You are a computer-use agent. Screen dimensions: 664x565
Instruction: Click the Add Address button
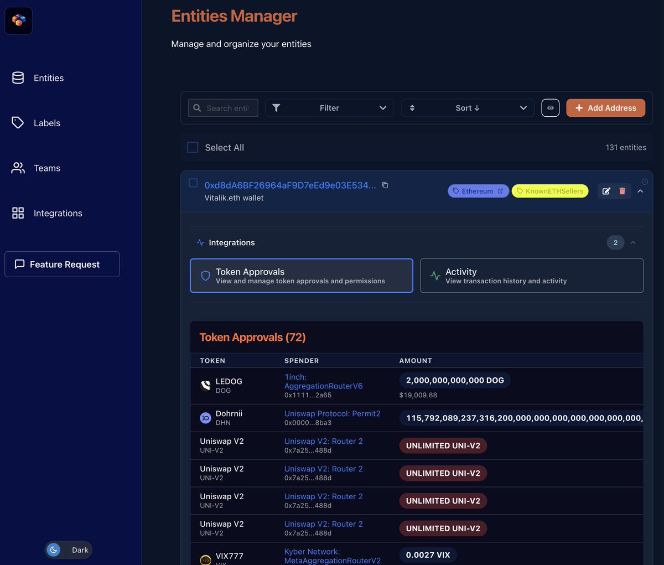[x=605, y=108]
